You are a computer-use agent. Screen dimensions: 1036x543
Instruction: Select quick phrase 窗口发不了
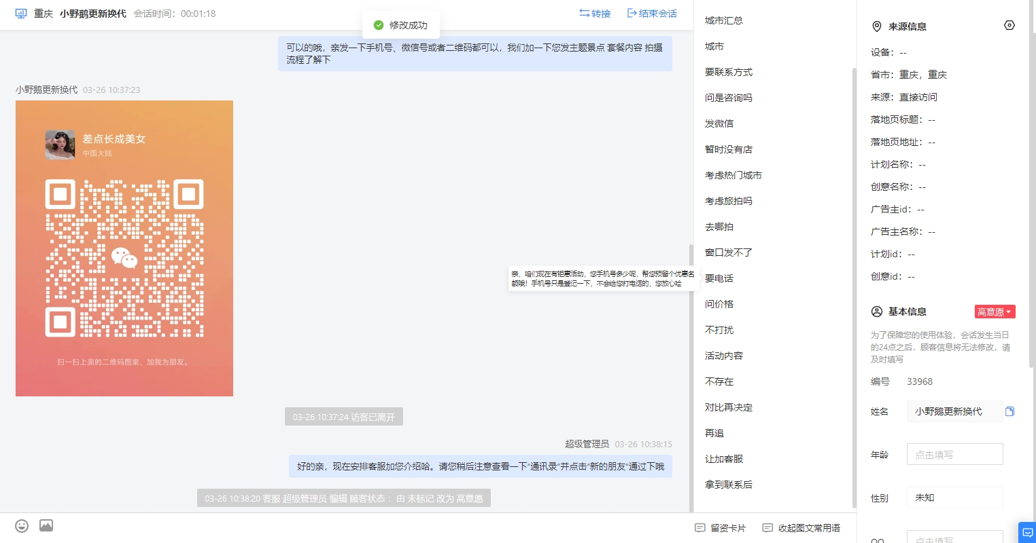[729, 252]
